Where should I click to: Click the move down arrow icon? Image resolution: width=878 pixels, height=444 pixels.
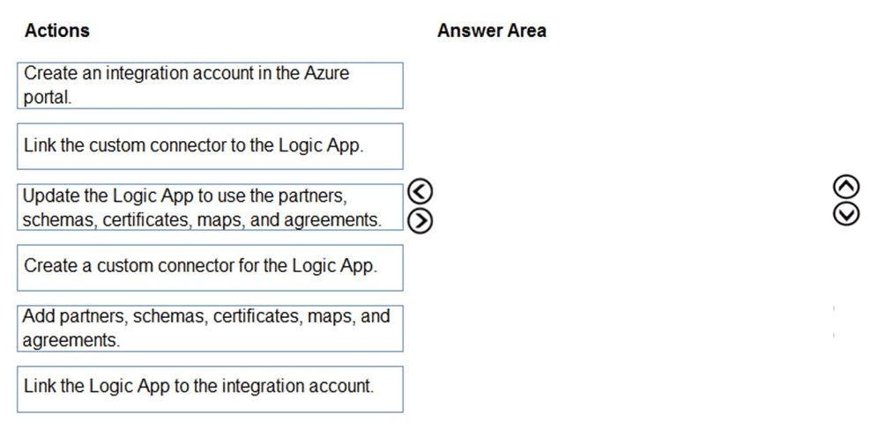[845, 214]
